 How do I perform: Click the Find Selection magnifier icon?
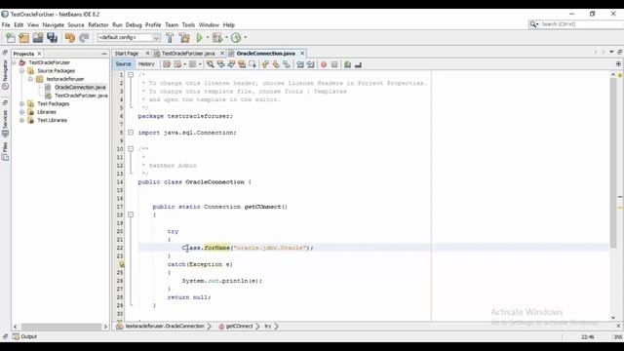(211, 64)
